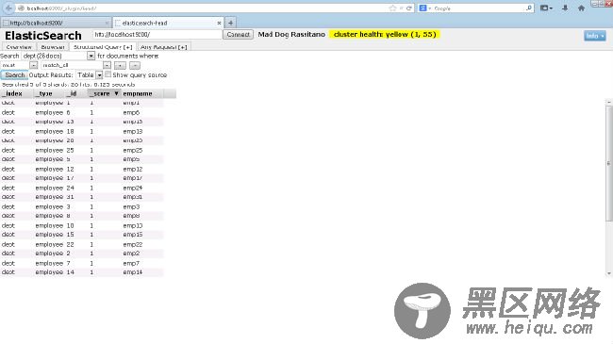
Task: Add a query clause with plus button
Action: pos(120,65)
